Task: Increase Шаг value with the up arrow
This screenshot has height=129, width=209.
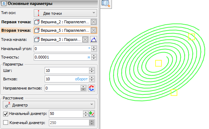Action: tap(92, 69)
